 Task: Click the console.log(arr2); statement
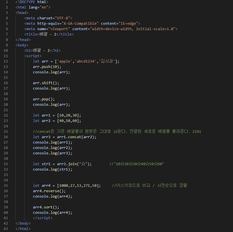[x=52, y=148]
